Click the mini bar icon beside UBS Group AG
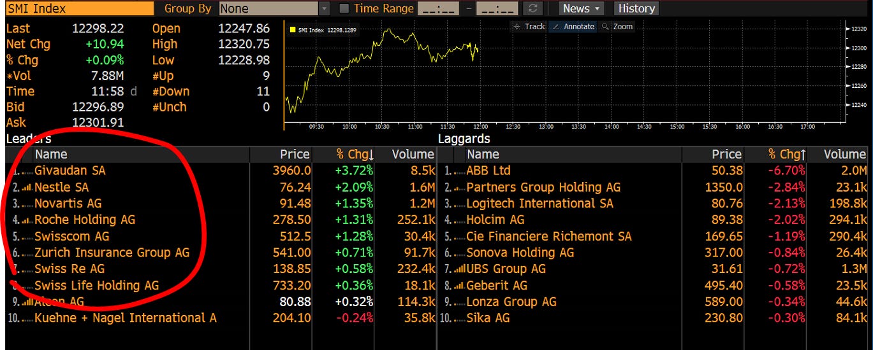873x350 pixels. point(459,270)
